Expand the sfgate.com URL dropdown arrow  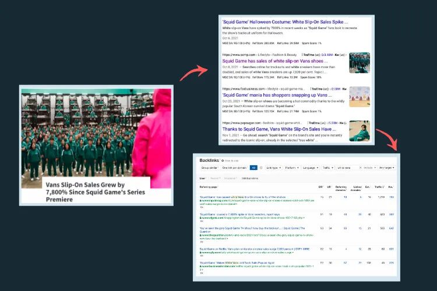[304, 218]
